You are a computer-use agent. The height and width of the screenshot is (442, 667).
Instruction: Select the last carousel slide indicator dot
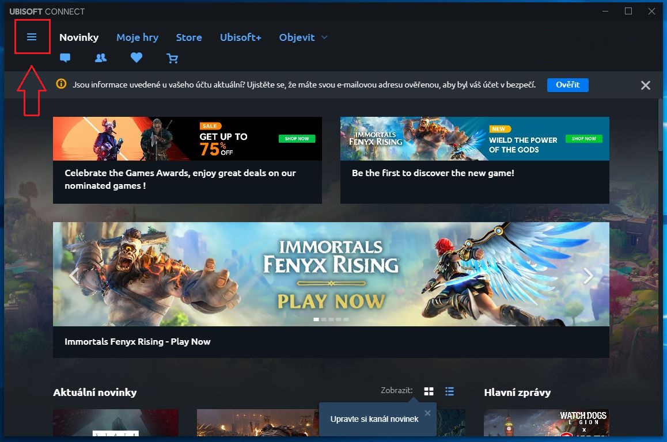click(346, 319)
